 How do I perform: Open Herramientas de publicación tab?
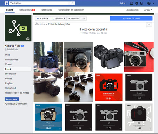point(71,10)
